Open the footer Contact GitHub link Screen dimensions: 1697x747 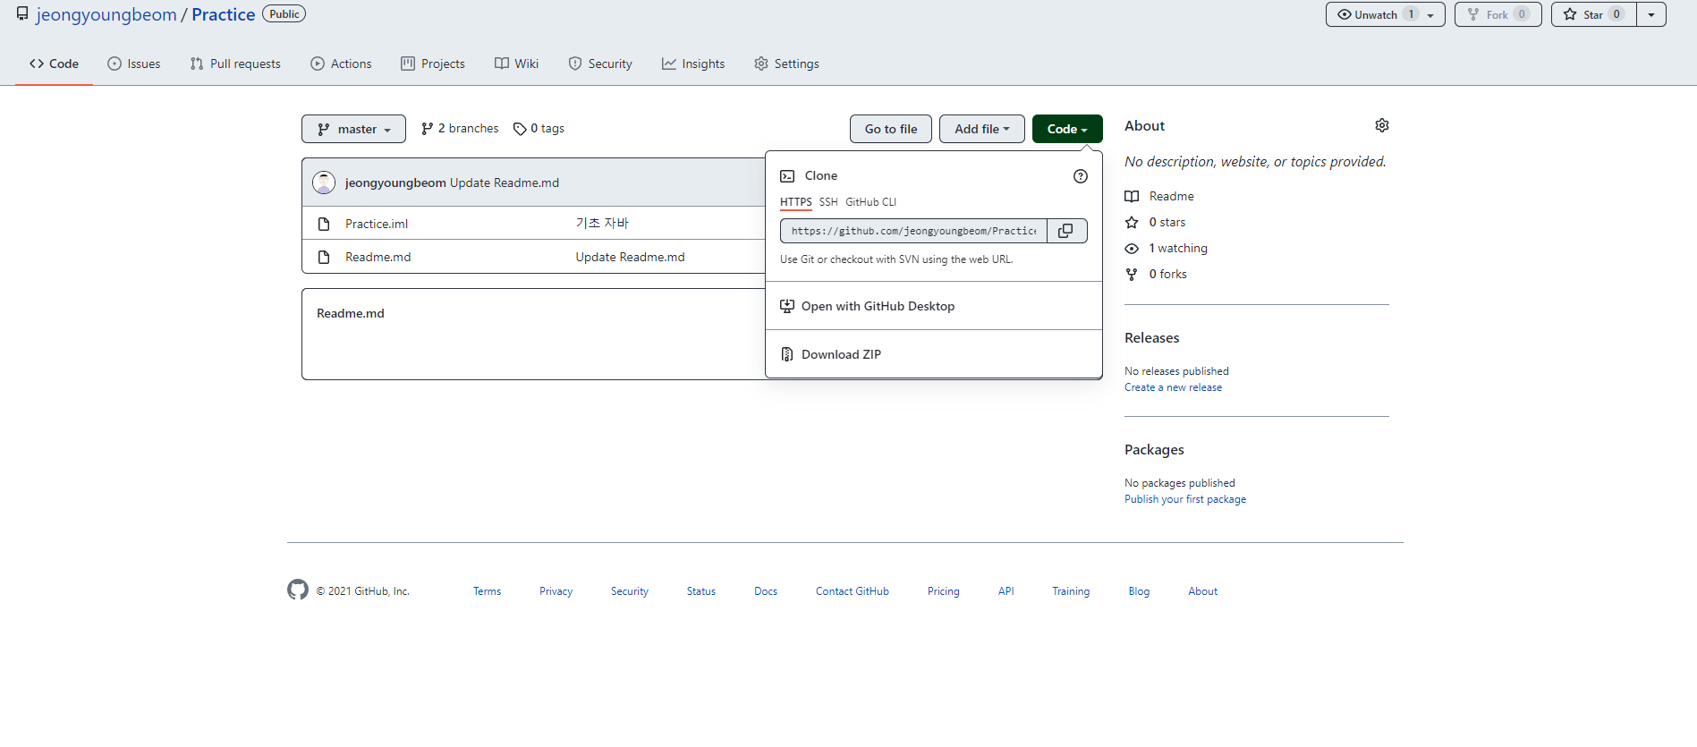(853, 591)
